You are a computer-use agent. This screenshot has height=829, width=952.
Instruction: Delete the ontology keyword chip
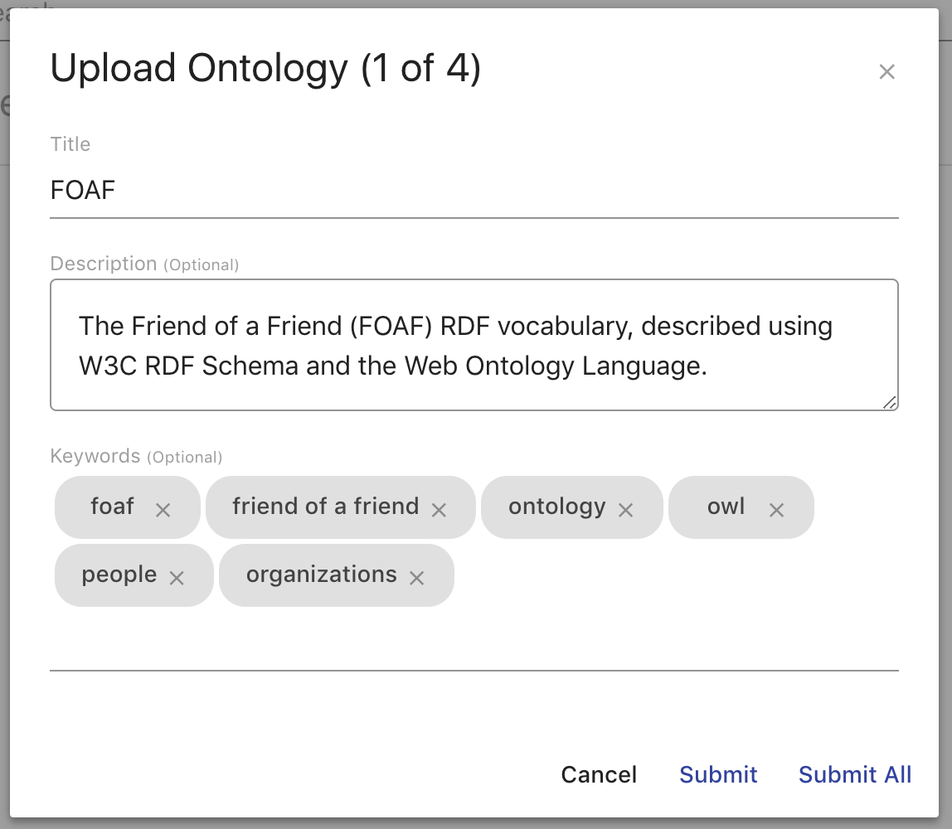click(x=627, y=510)
